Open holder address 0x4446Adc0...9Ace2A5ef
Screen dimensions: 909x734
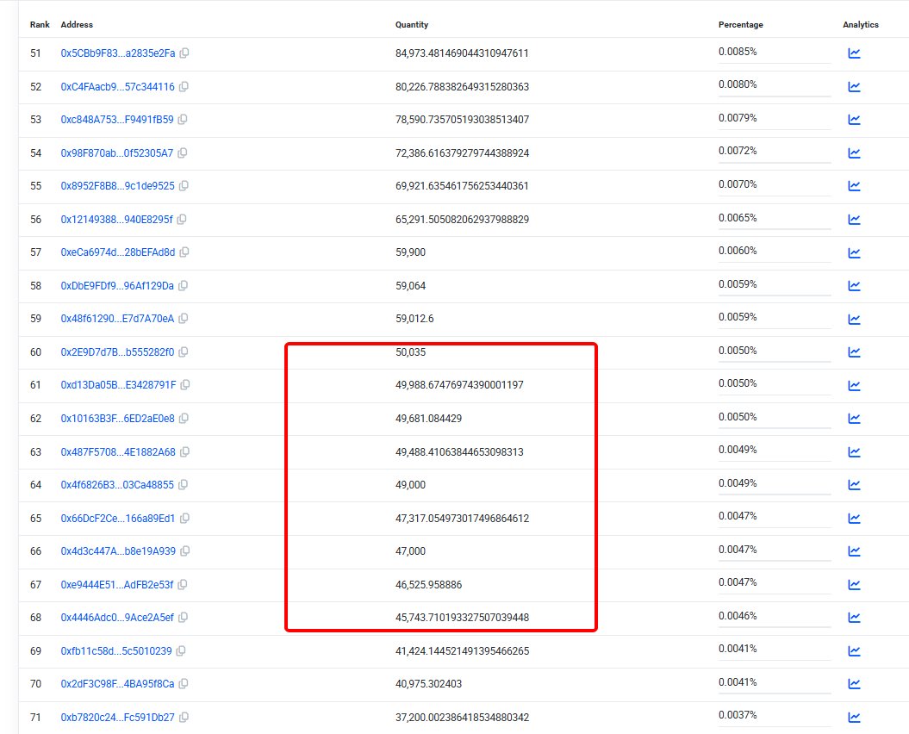[117, 618]
